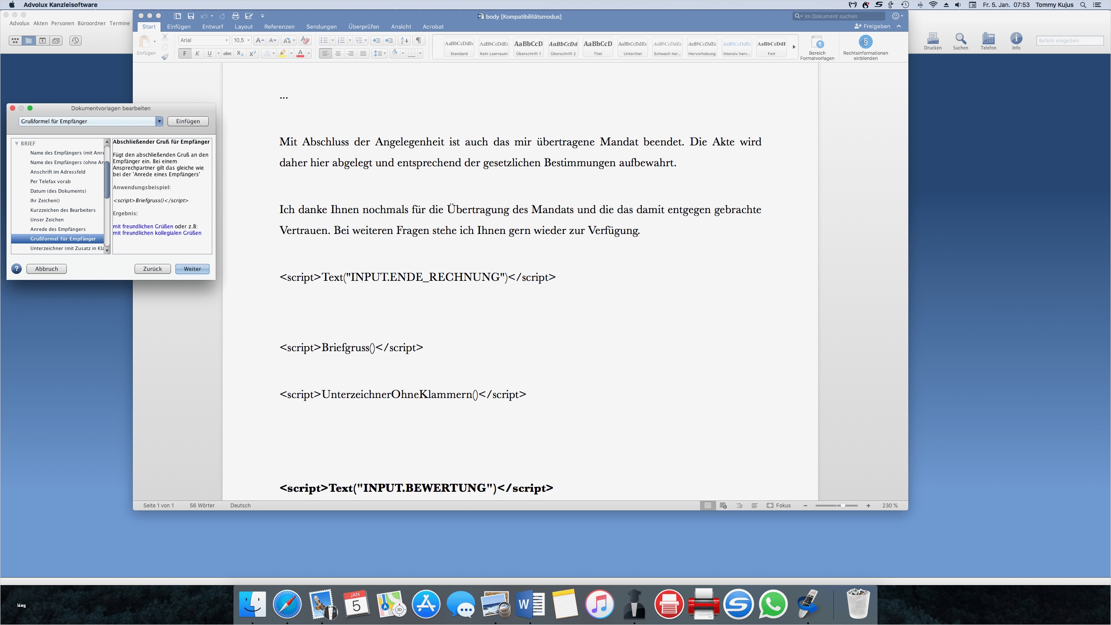Select the Save icon in the quick access toolbar
This screenshot has width=1111, height=625.
[x=191, y=16]
